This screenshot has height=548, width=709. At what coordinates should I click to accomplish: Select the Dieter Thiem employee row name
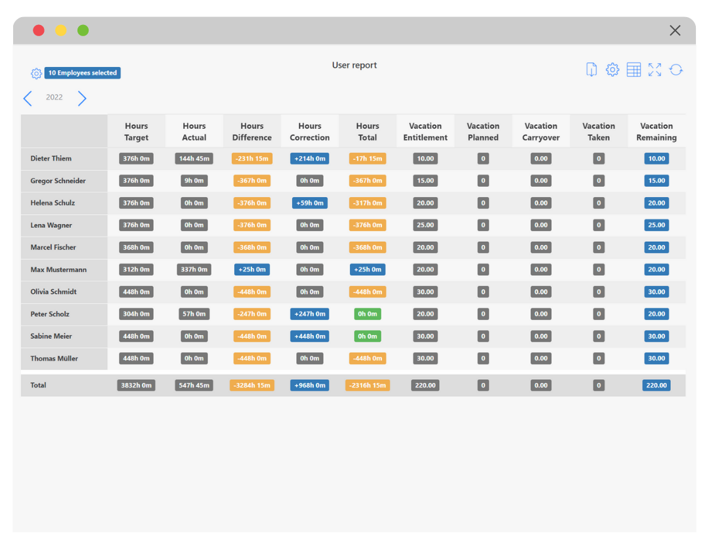pos(51,158)
